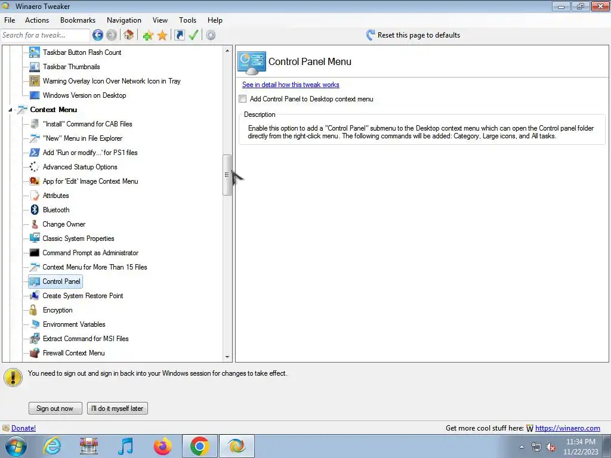Click the tree vertical scrollbar thumb
This screenshot has height=458, width=611.
point(227,175)
